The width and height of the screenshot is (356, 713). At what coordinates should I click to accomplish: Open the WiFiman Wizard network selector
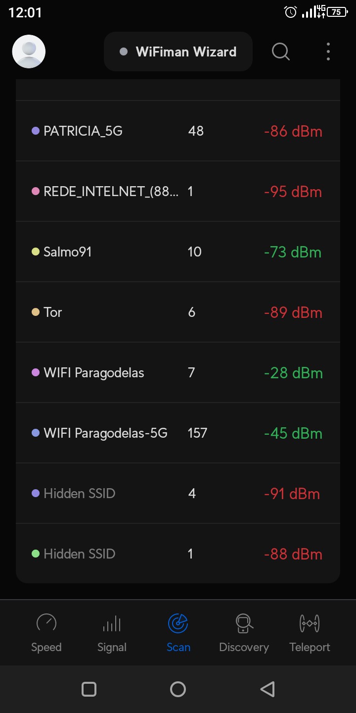pos(178,51)
